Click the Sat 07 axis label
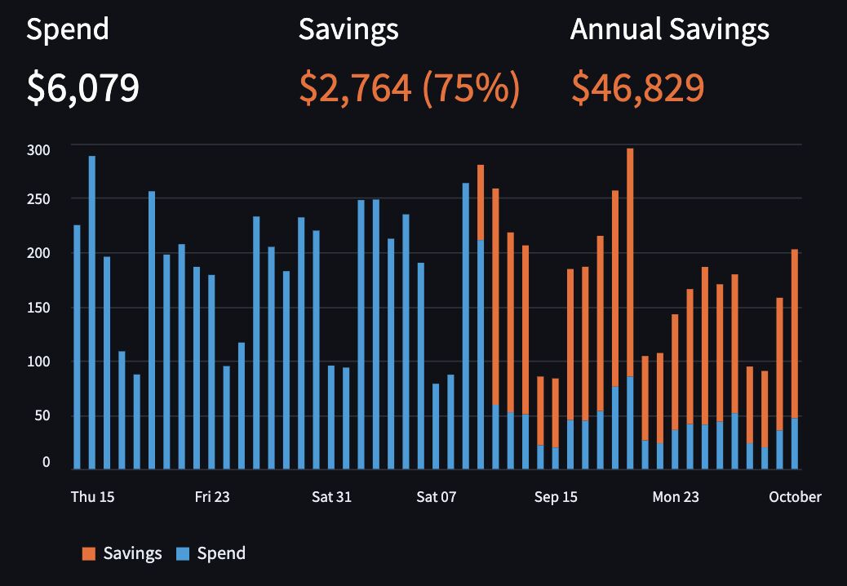The width and height of the screenshot is (847, 586). point(437,497)
